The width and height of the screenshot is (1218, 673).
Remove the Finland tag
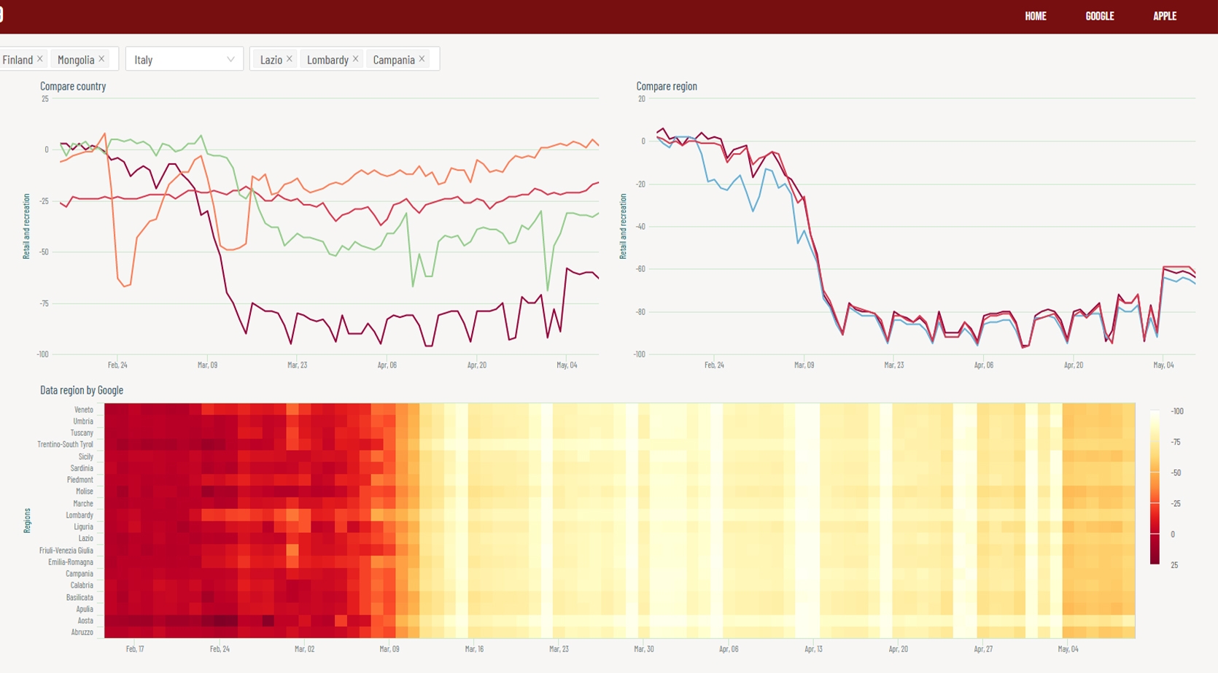[x=40, y=59]
